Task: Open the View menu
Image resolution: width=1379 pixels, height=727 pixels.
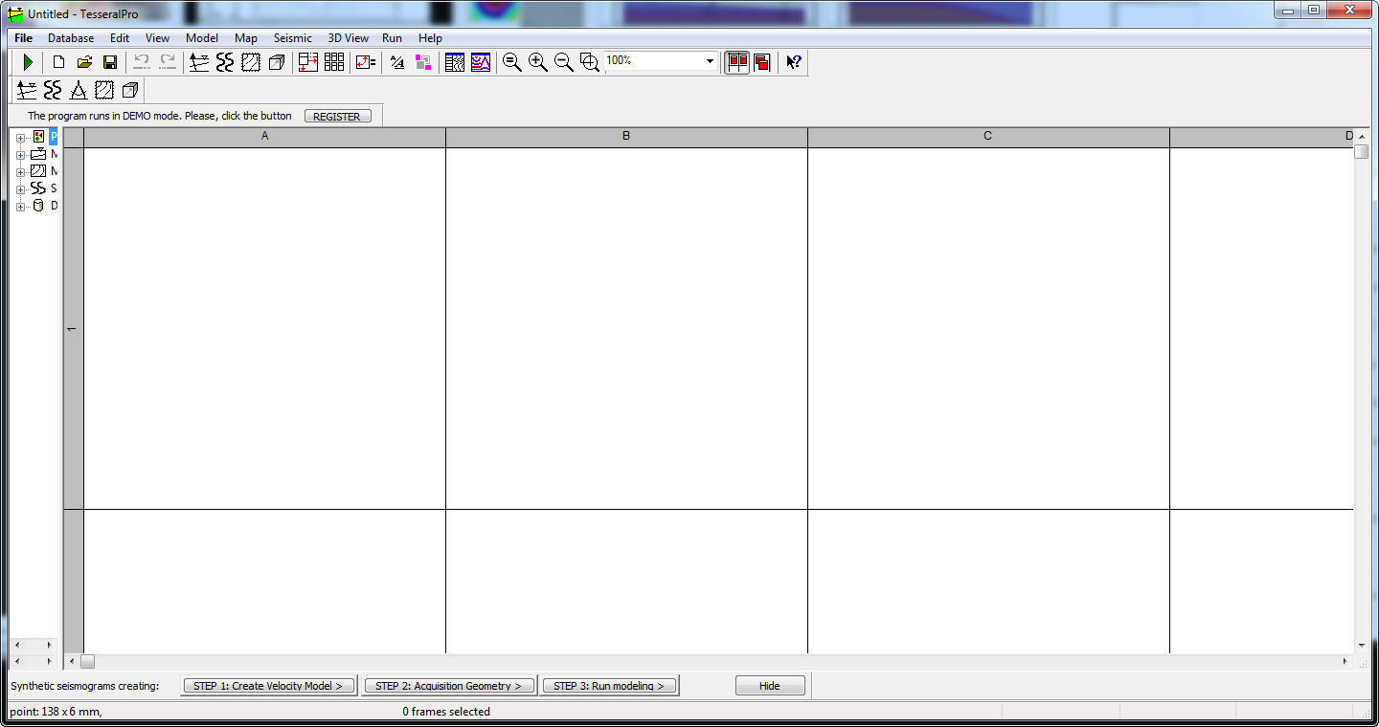Action: tap(157, 38)
